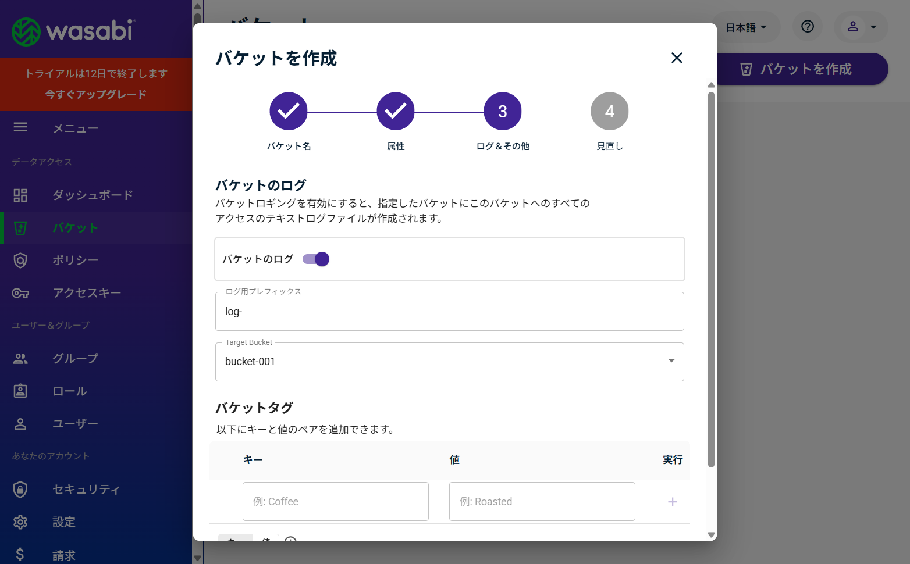Screen dimensions: 910x564
Task: Open the ポリシー menu item
Action: click(96, 260)
